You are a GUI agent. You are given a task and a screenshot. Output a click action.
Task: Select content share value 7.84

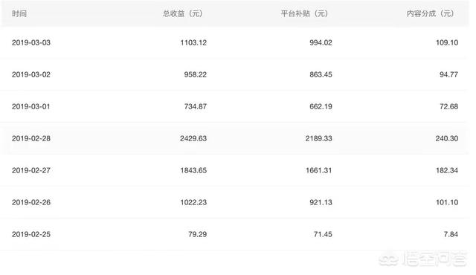tap(451, 234)
